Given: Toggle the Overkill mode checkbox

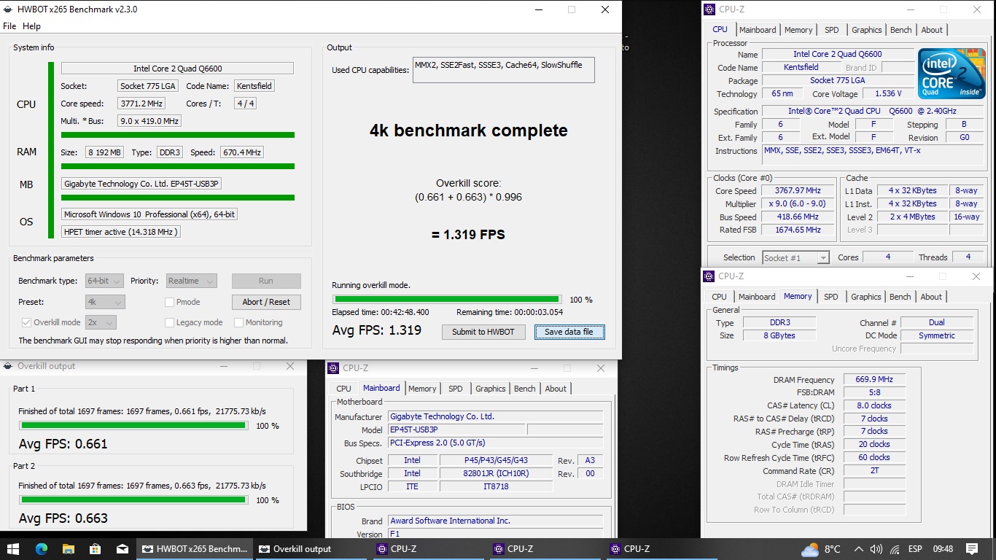Looking at the screenshot, I should click(x=26, y=322).
